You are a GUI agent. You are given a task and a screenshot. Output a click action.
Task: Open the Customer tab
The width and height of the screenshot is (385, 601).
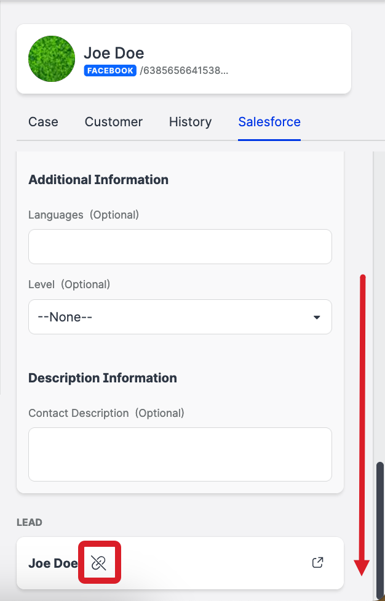pyautogui.click(x=114, y=122)
